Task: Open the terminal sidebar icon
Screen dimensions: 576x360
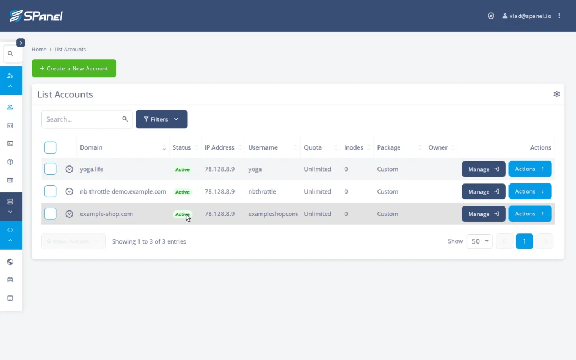Action: (10, 143)
